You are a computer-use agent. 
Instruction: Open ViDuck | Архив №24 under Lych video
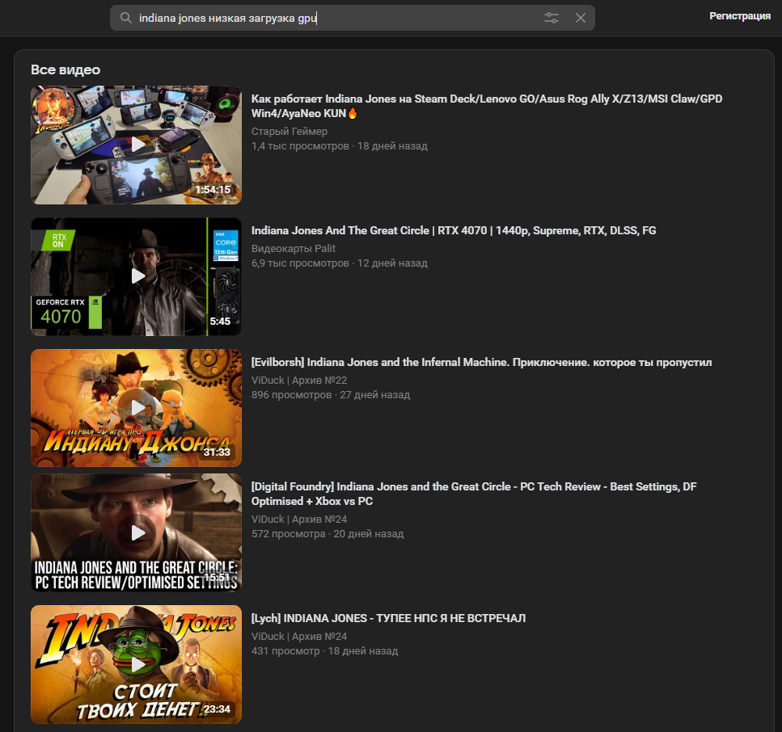click(299, 637)
